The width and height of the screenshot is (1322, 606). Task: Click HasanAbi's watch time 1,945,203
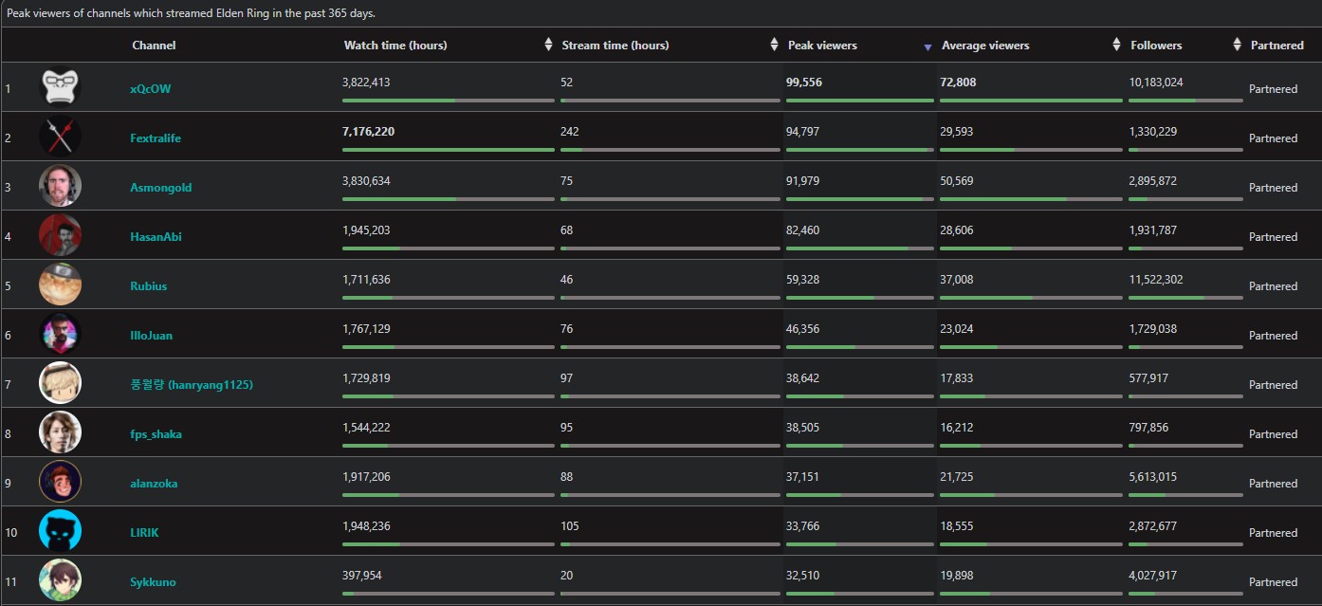366,230
